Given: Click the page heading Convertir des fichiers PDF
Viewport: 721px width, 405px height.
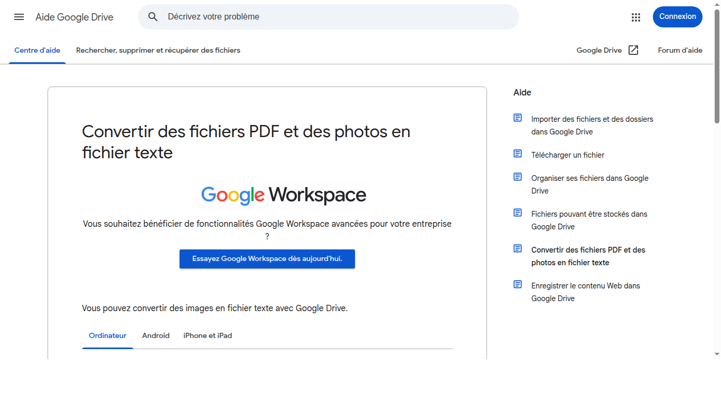Looking at the screenshot, I should pos(246,142).
